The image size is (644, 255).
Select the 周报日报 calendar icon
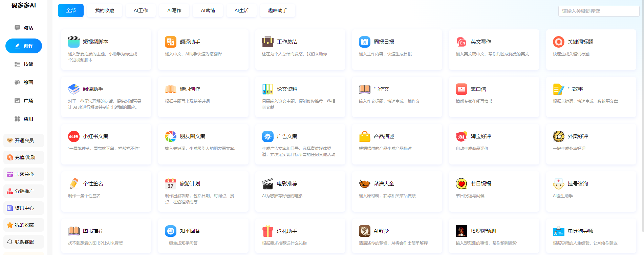pos(365,42)
